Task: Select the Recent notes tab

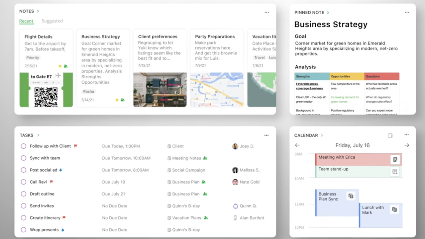Action: (26, 21)
